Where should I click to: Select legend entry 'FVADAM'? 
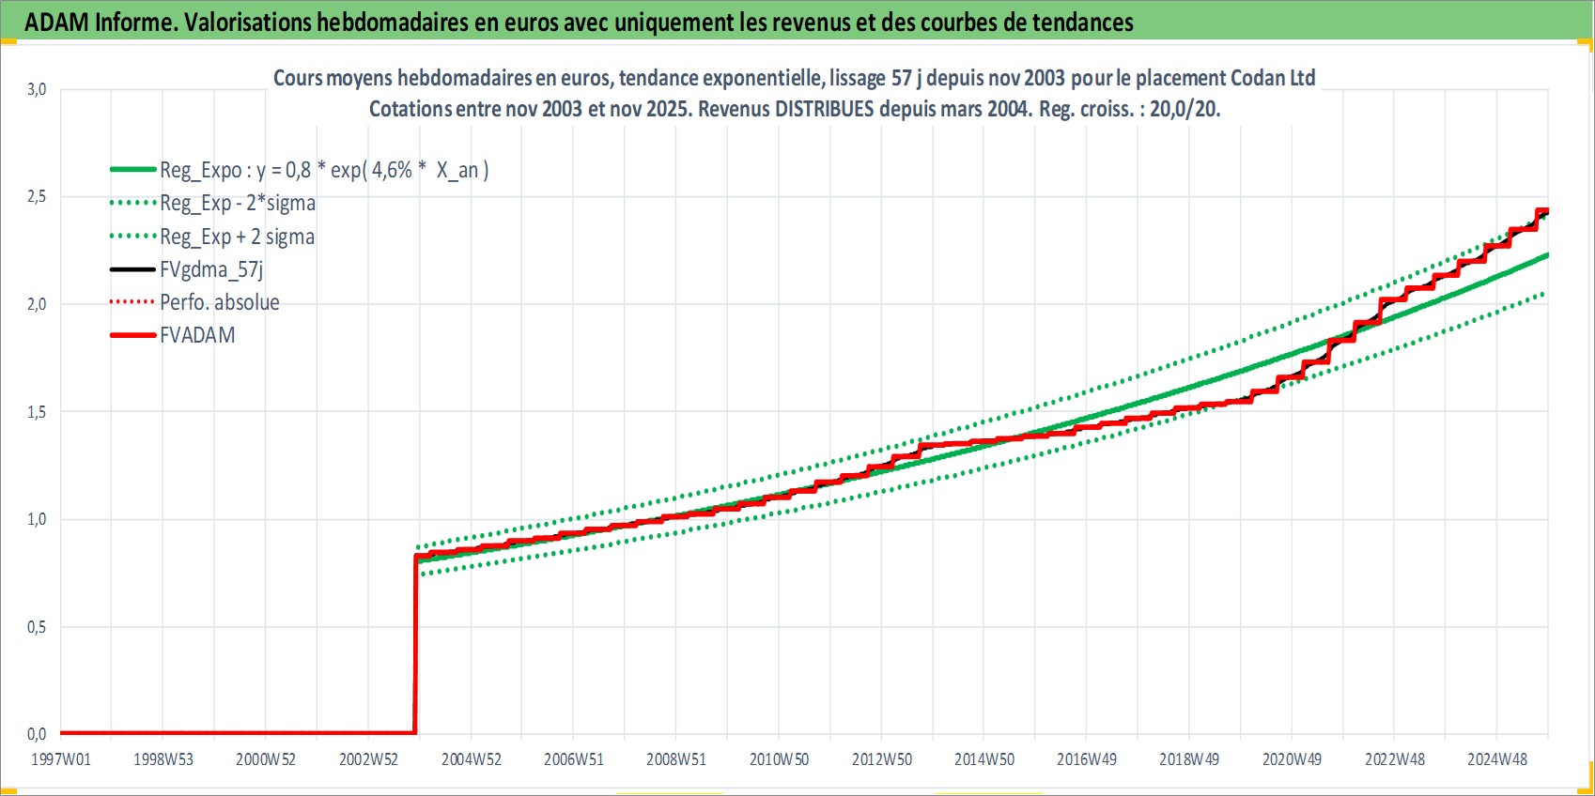[x=197, y=335]
